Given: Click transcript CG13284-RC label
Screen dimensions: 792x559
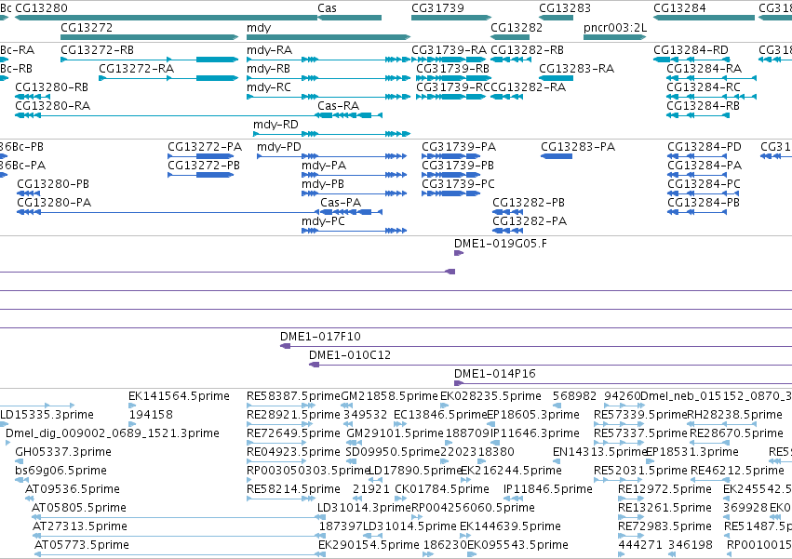Looking at the screenshot, I should tap(704, 87).
